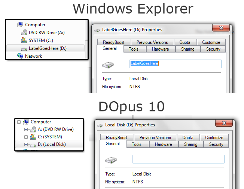Screen dimensions: 244x189
Task: Click the DVD RW Drive (A:) disc icon
Action: pyautogui.click(x=24, y=32)
